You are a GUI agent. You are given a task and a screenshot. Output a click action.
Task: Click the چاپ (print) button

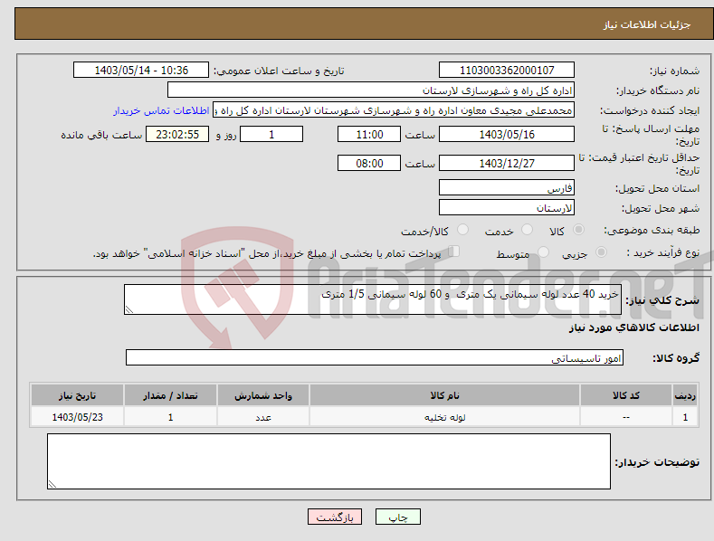397,517
